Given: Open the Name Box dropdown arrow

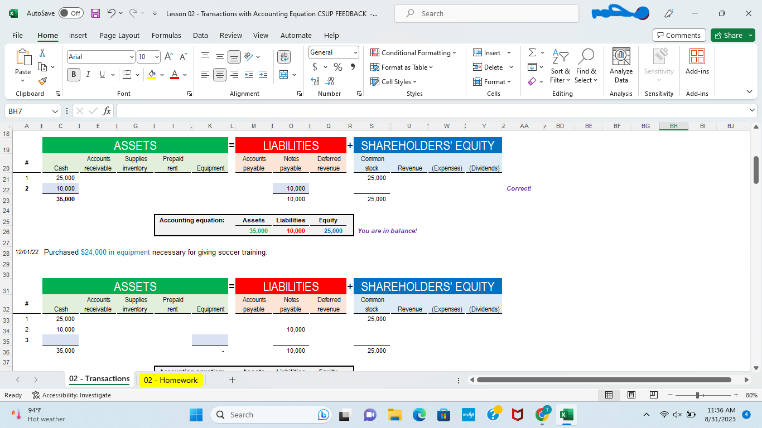Looking at the screenshot, I should (x=54, y=111).
